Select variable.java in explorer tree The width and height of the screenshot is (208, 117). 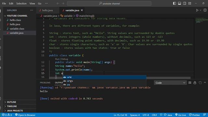(x=19, y=33)
